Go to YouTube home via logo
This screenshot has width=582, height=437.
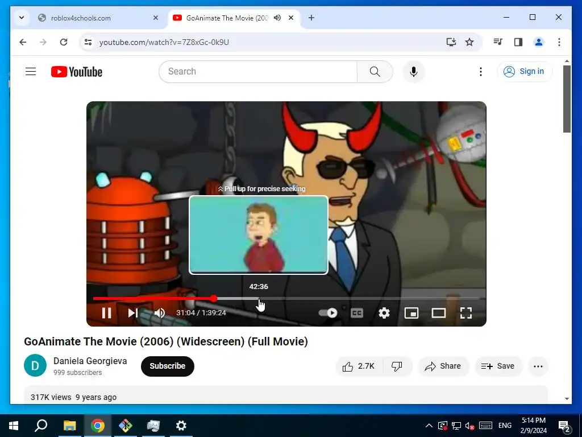77,72
